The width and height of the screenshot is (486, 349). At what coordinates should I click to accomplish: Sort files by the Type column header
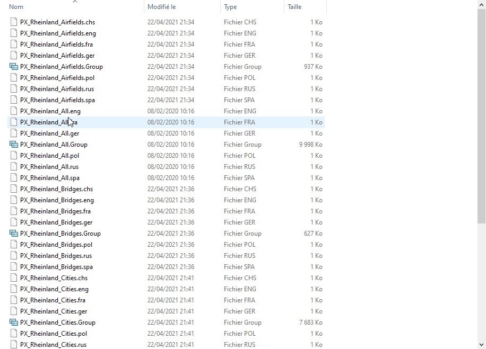tap(230, 7)
